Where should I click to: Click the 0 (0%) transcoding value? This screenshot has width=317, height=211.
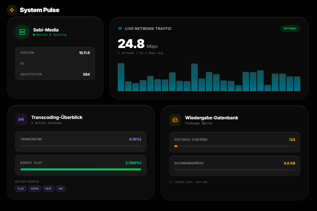(x=135, y=139)
